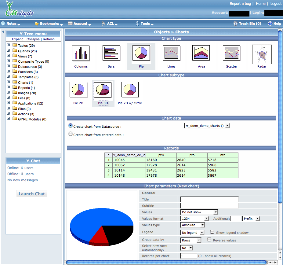Open the rr_donn_demo_charts datasource dropdown
The width and height of the screenshot is (283, 265).
click(207, 126)
